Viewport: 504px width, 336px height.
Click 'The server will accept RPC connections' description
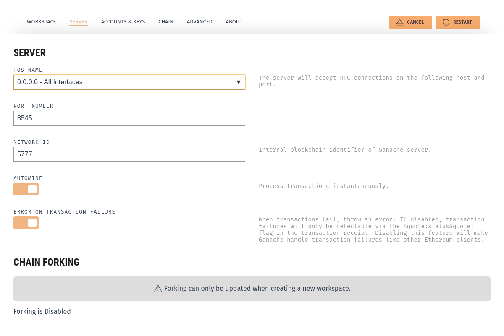click(x=372, y=81)
